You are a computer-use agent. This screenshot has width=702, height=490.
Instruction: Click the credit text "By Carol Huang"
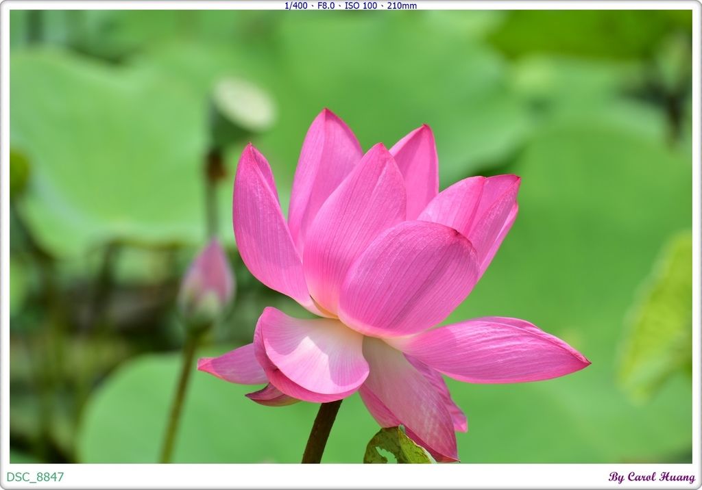pyautogui.click(x=651, y=477)
